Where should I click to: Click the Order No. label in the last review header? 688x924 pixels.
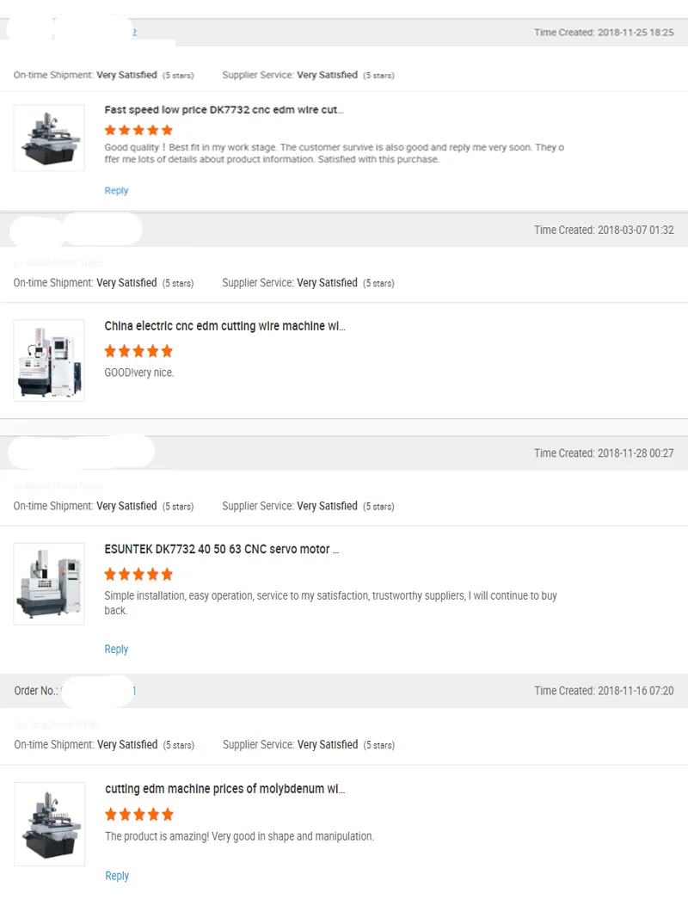(36, 691)
